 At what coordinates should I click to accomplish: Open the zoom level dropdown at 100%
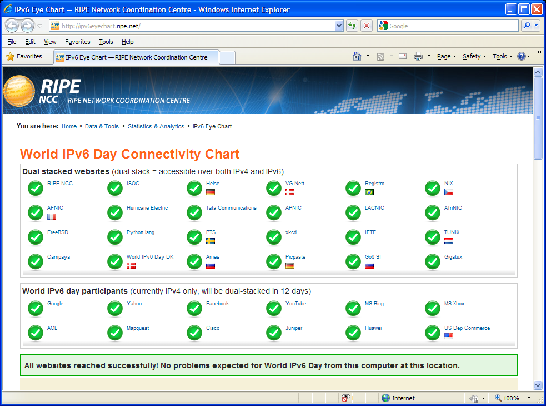coord(529,398)
